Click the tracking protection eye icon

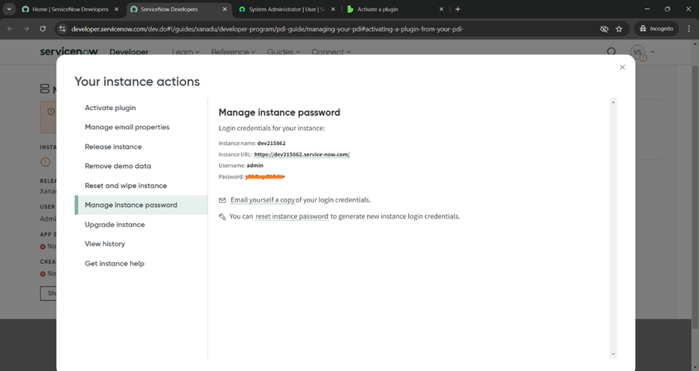coord(604,29)
